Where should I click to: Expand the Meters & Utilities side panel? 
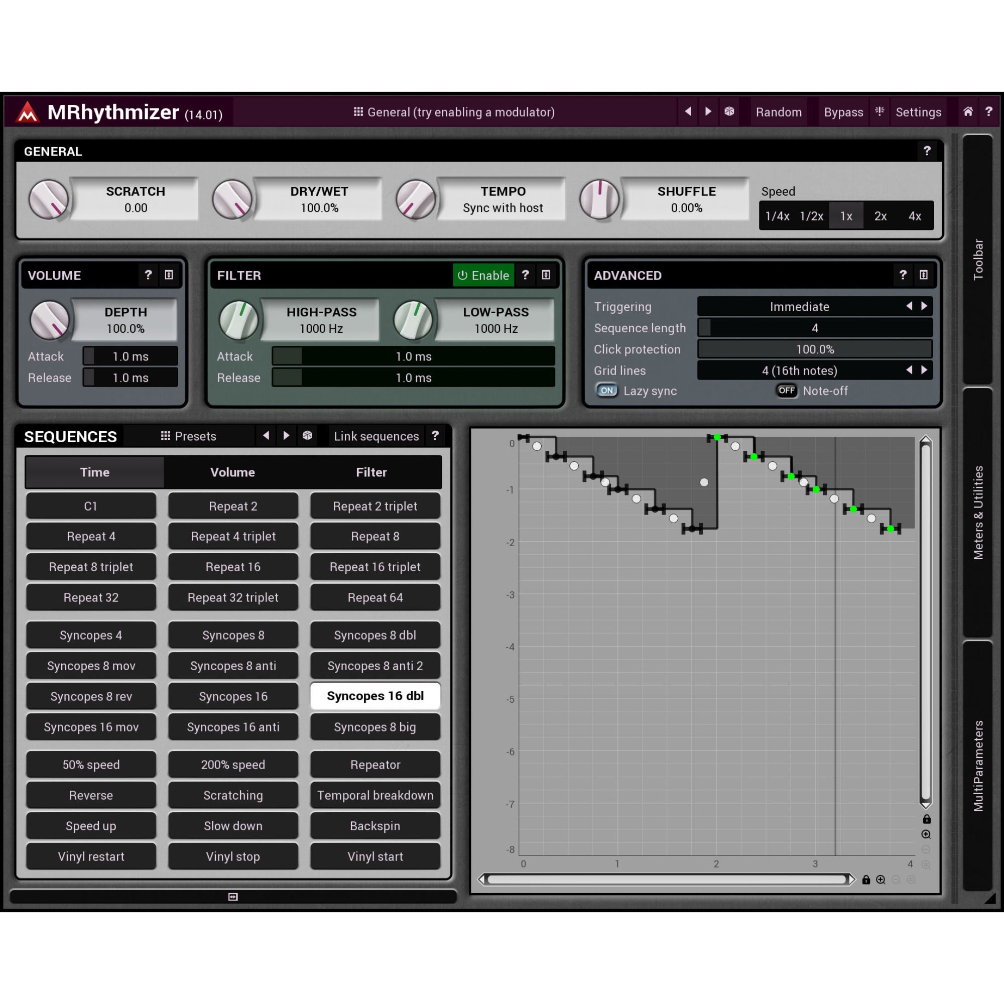977,513
